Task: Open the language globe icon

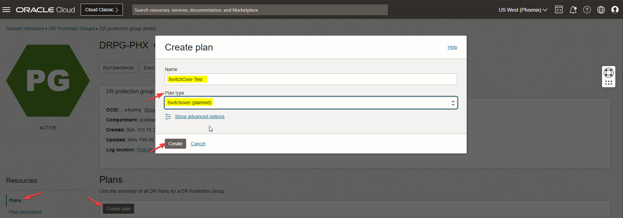Action: 601,10
